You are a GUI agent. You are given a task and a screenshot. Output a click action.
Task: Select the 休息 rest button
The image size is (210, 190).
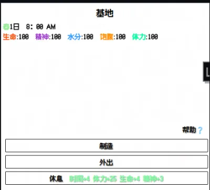tap(107, 178)
